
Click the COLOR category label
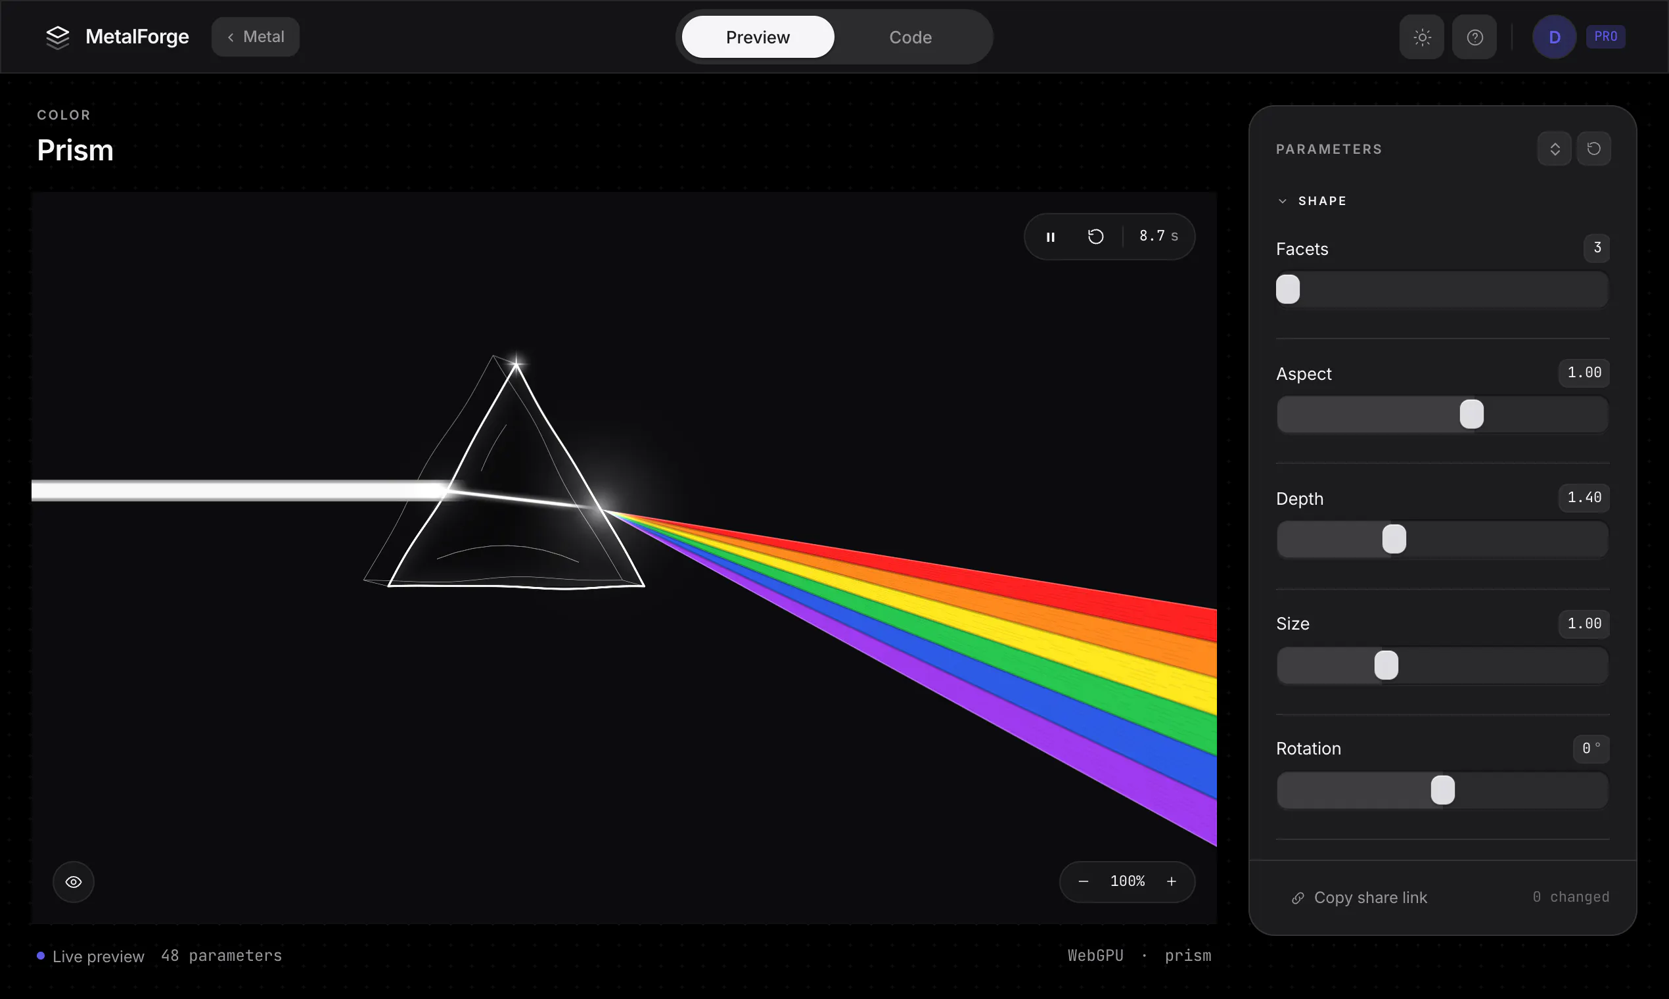64,115
